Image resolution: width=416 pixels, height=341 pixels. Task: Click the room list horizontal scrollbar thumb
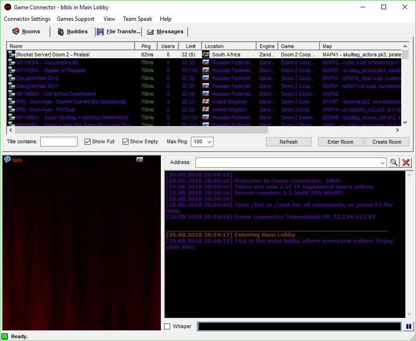141,130
